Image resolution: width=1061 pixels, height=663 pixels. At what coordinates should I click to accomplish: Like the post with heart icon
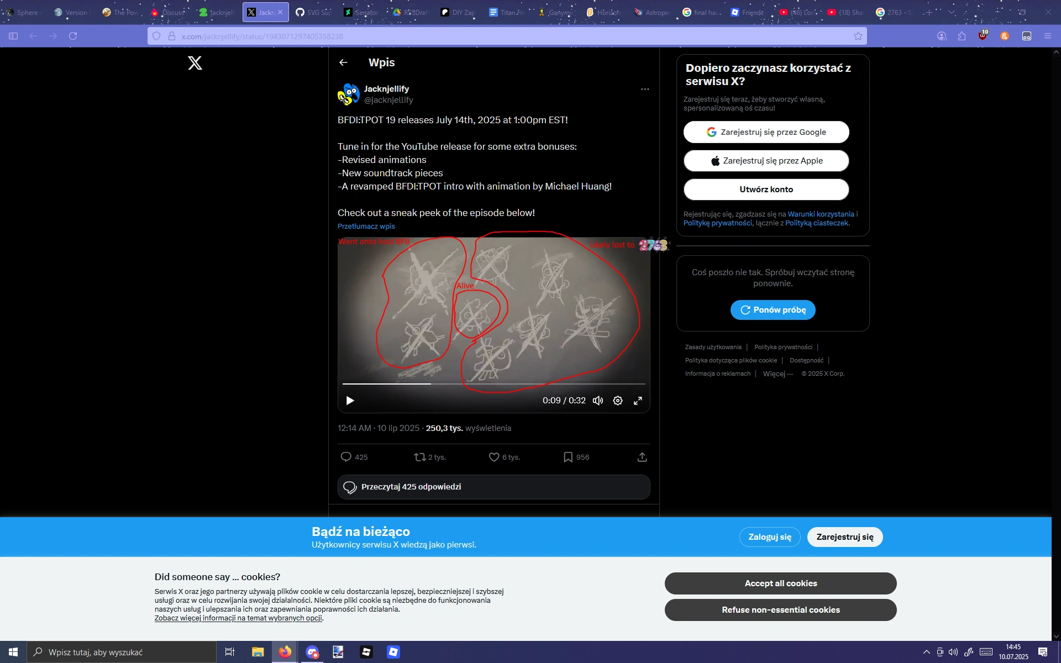494,457
